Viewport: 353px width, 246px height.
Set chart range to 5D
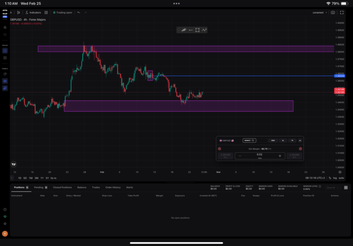point(25,178)
